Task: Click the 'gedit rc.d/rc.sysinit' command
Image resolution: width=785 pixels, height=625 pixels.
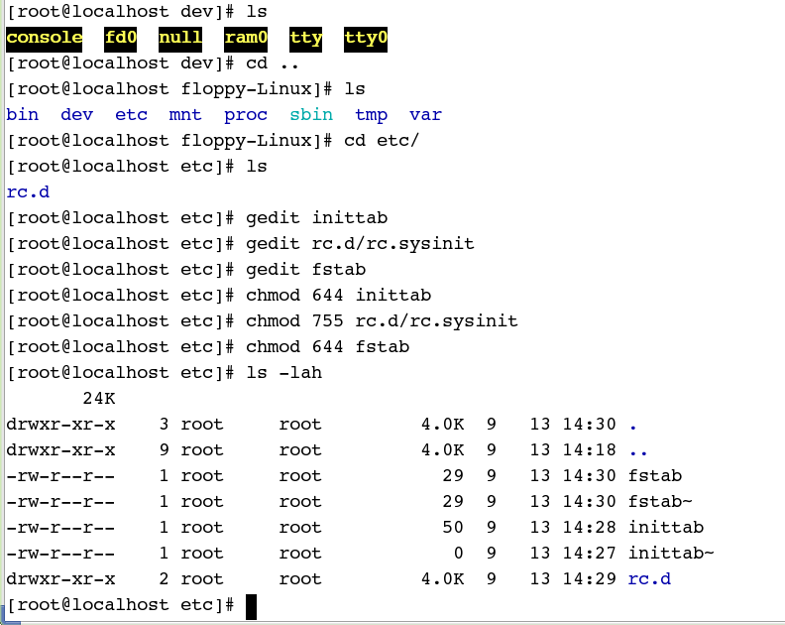Action: click(360, 244)
